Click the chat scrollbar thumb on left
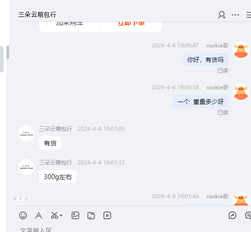Image resolution: width=251 pixels, height=232 pixels. tap(8, 52)
